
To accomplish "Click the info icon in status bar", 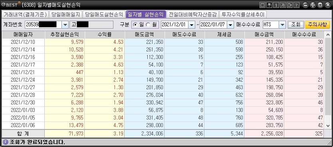I will [x=6, y=142].
